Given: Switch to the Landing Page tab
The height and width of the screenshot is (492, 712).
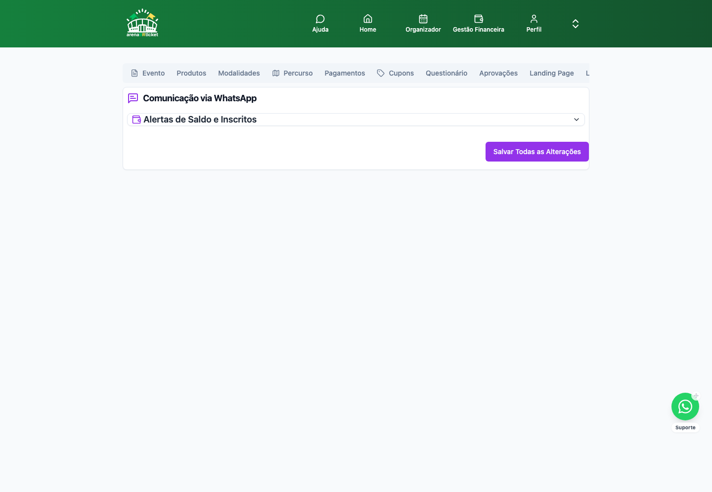Looking at the screenshot, I should pos(552,73).
